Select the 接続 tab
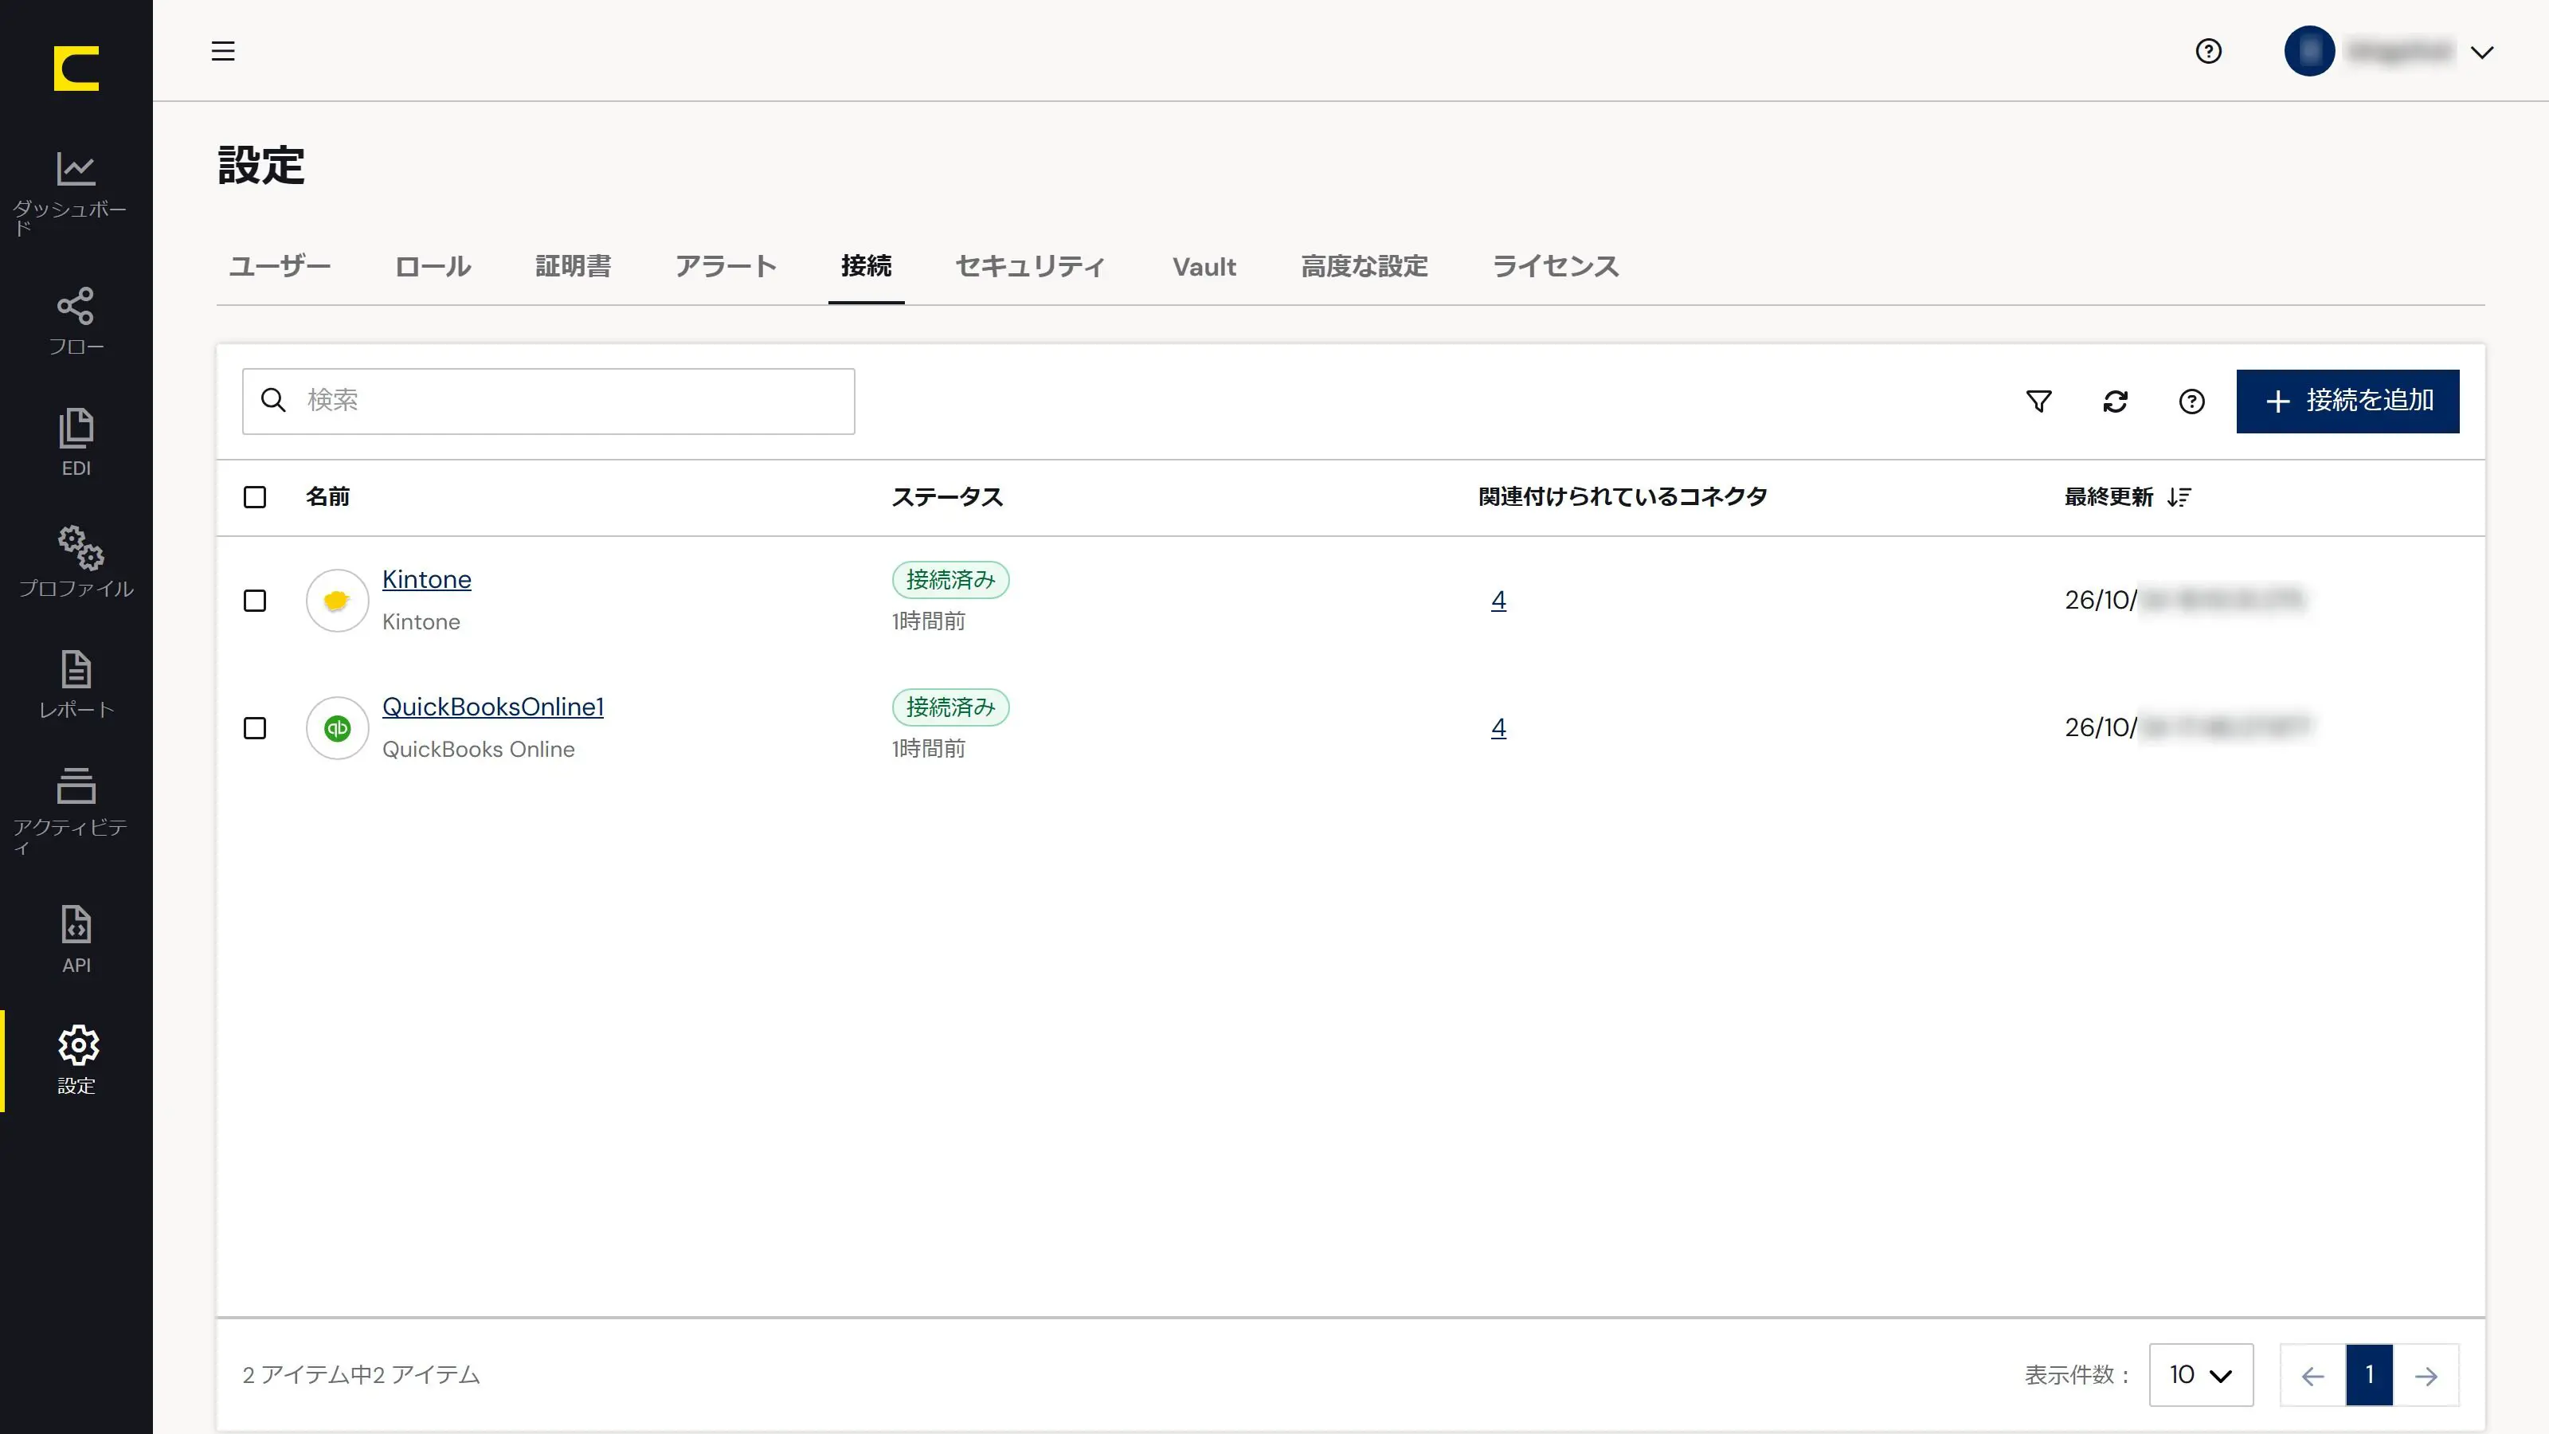2549x1434 pixels. pos(866,266)
